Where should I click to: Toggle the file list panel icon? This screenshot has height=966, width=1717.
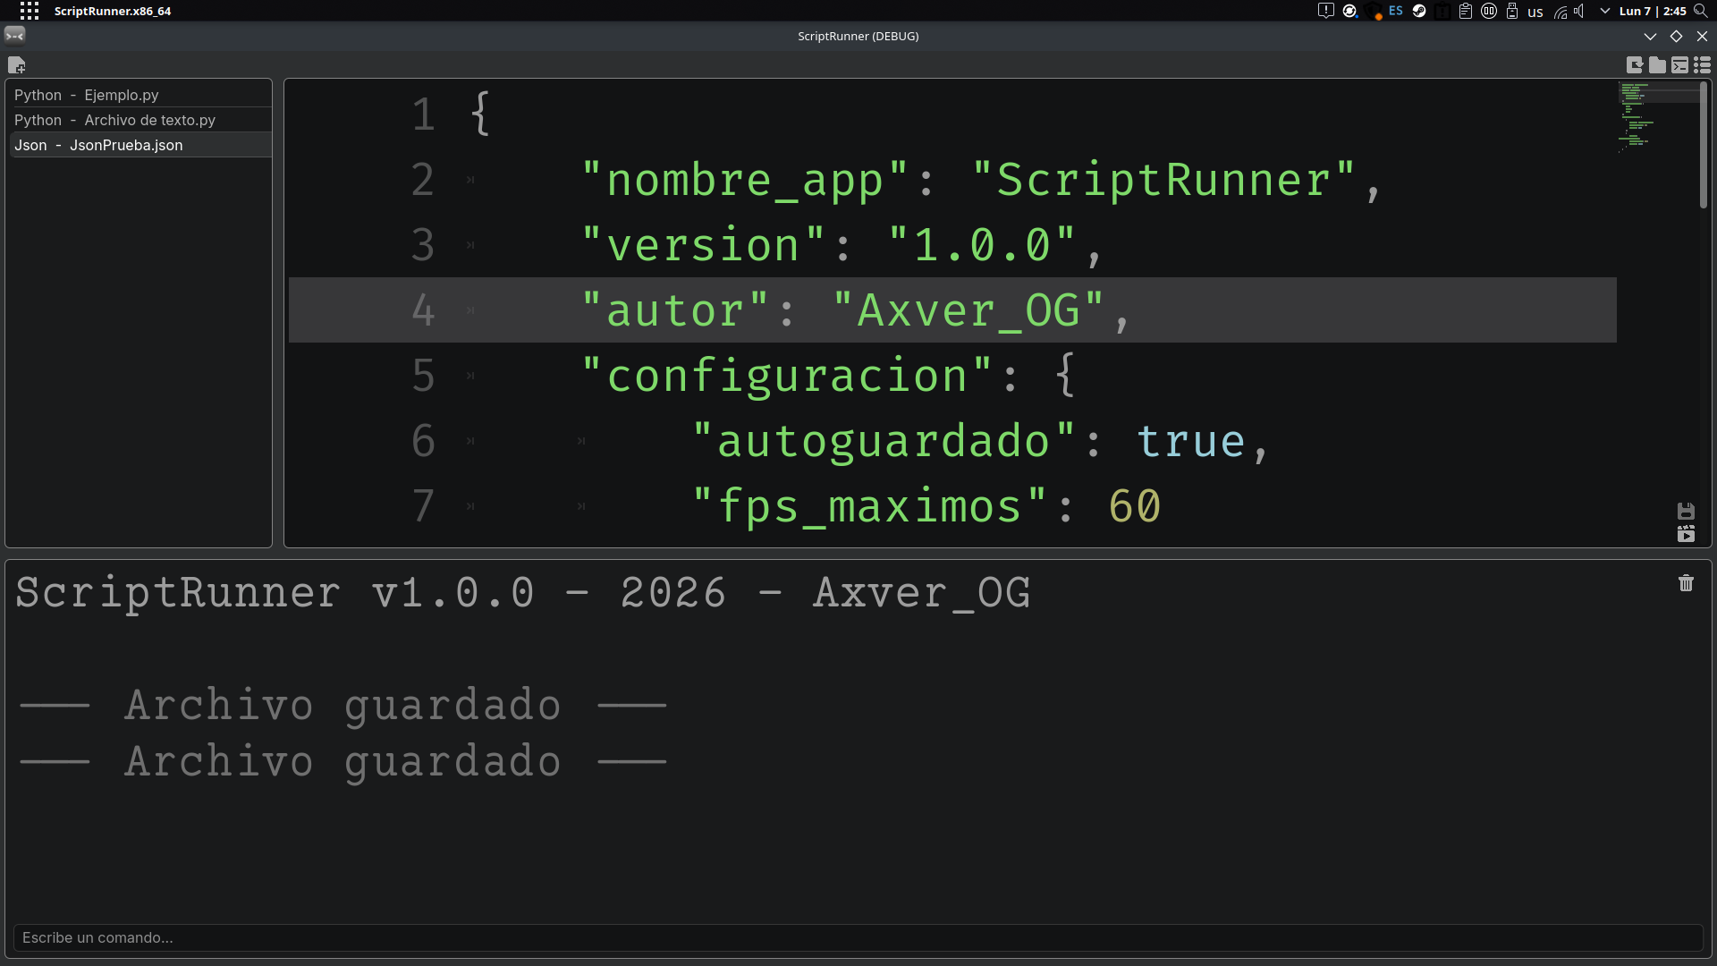(1702, 65)
